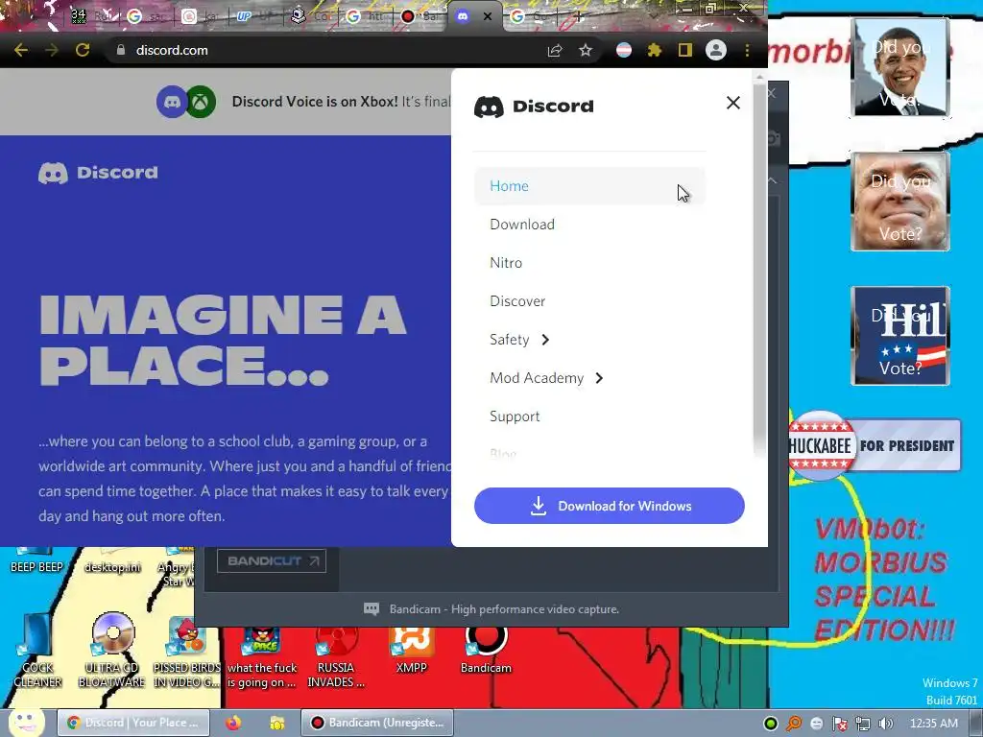Image resolution: width=983 pixels, height=737 pixels.
Task: Click the BANDICUT button in Bandicam window
Action: [x=272, y=560]
